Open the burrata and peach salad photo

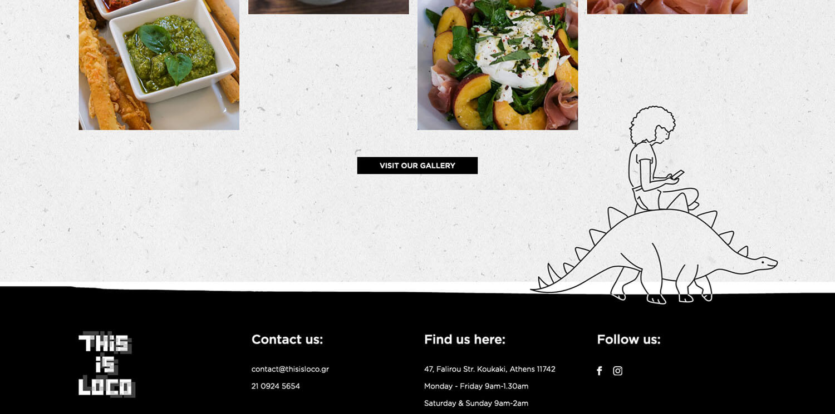pos(498,65)
